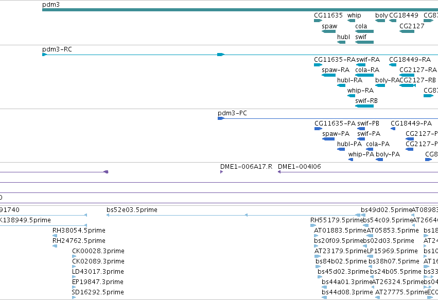The height and width of the screenshot is (300, 438).
Task: Select the whip-RA transcript label
Action: 360,91
